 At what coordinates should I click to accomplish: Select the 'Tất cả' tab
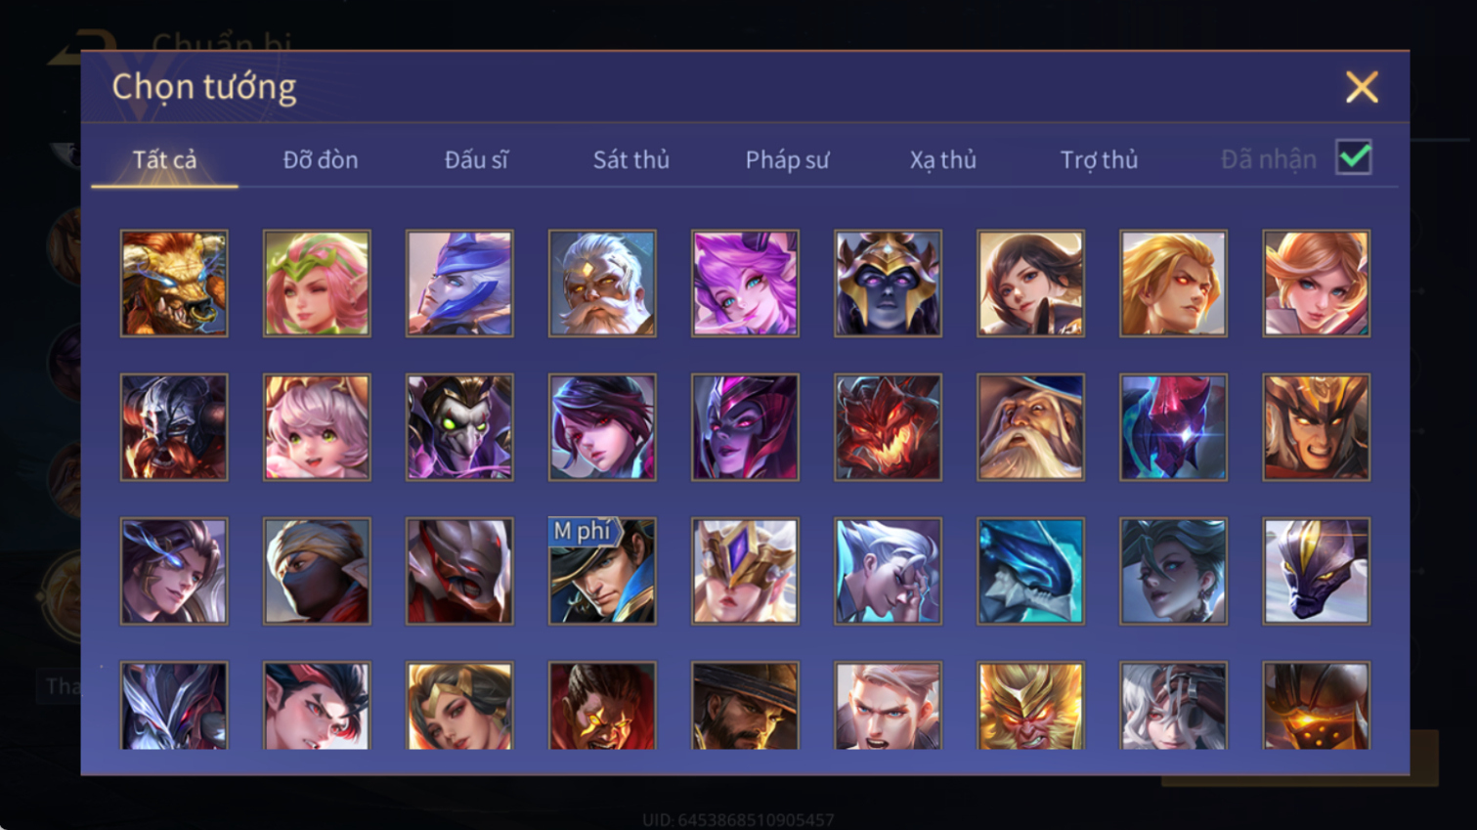tap(164, 159)
